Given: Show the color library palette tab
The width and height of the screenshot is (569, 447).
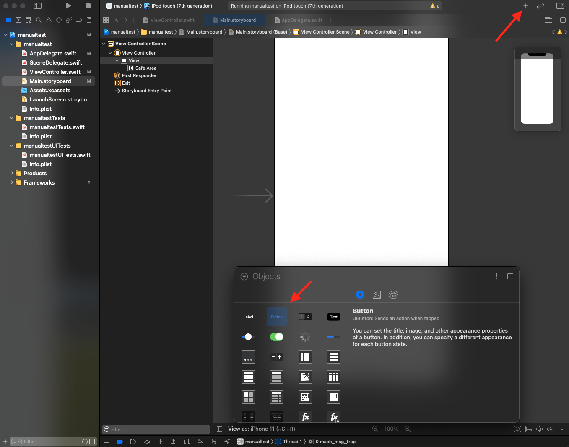Looking at the screenshot, I should tap(393, 295).
